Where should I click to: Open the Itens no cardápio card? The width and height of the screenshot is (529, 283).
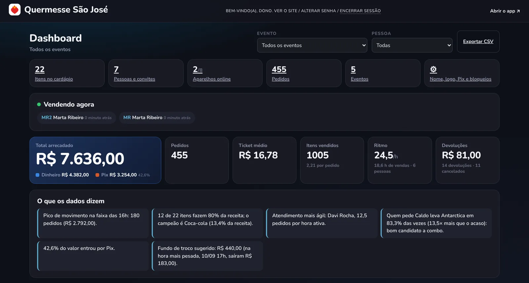(67, 73)
